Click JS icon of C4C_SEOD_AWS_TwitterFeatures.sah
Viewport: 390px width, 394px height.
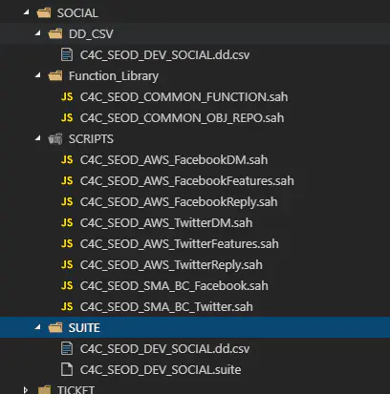(67, 243)
